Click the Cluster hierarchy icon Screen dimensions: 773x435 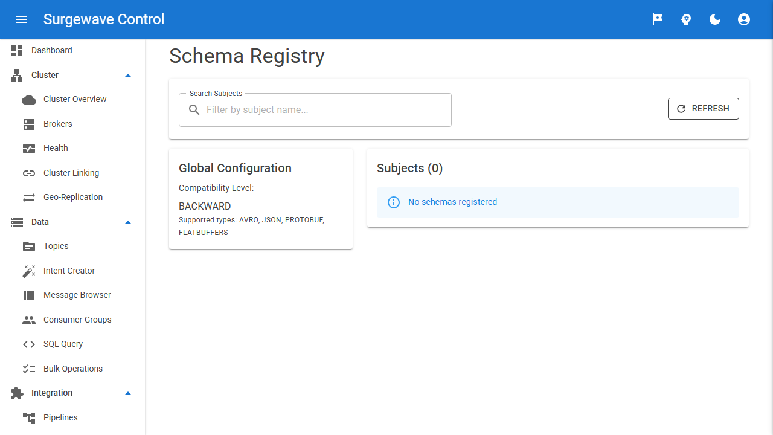[x=17, y=75]
